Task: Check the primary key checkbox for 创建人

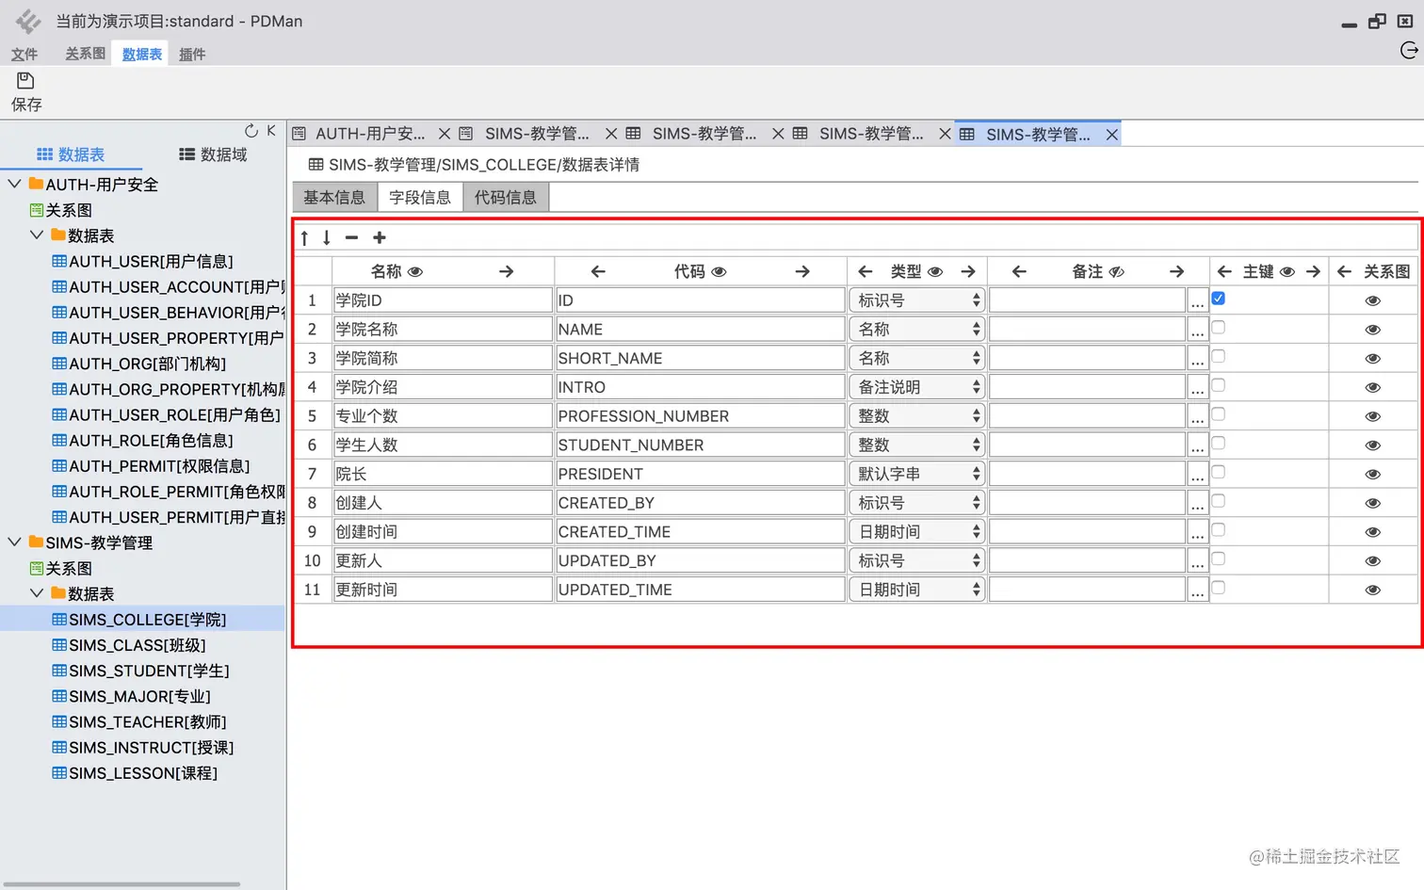Action: (1219, 501)
